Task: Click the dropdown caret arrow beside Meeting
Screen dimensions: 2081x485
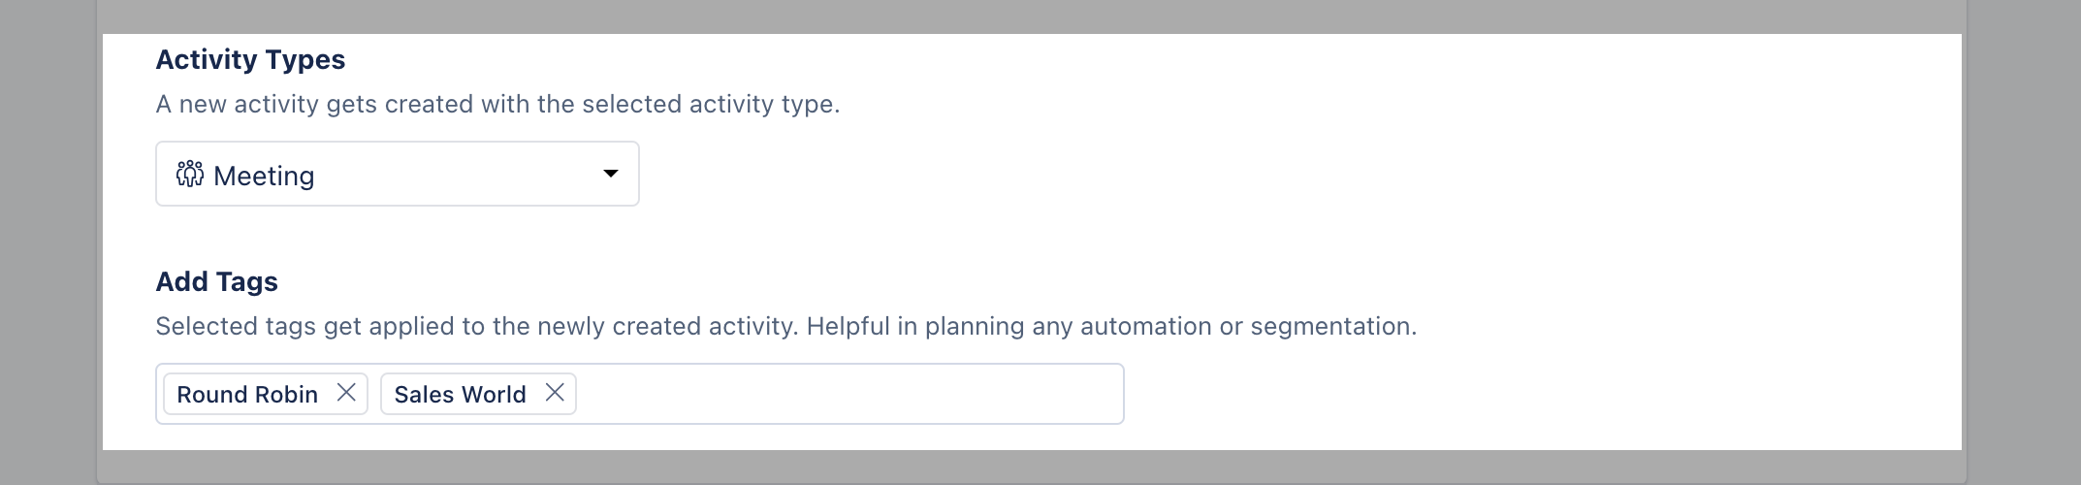Action: coord(611,174)
